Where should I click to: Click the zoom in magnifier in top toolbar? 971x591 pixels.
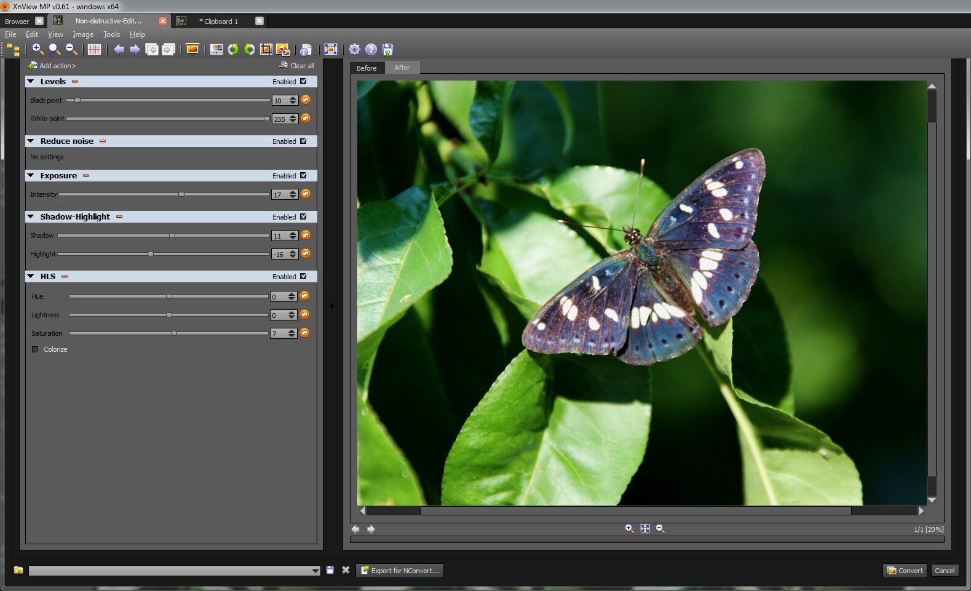click(x=38, y=49)
